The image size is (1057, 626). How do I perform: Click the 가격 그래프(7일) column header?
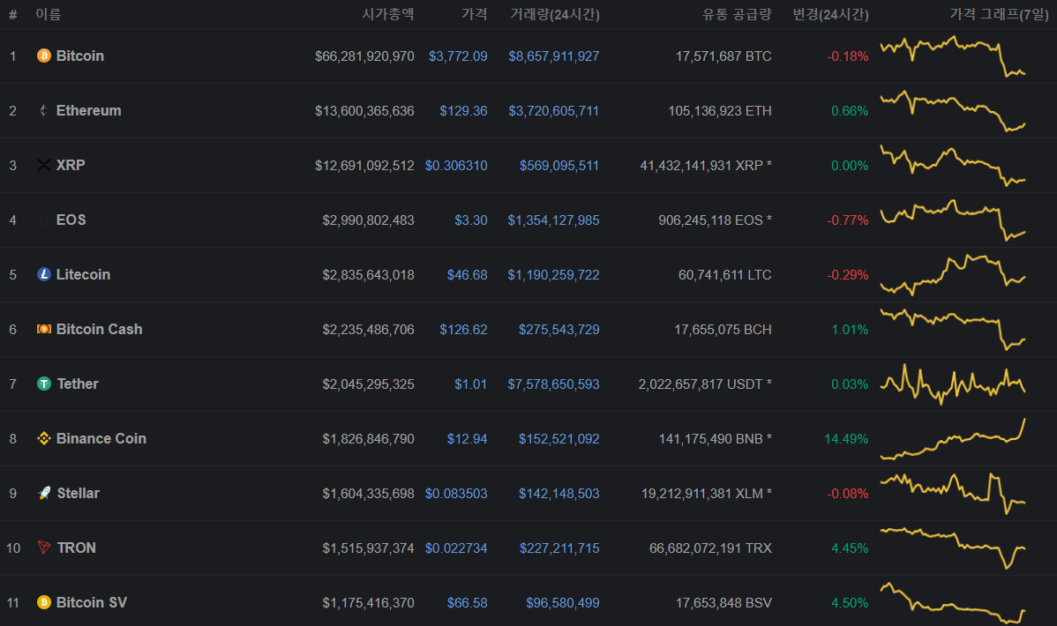[999, 14]
